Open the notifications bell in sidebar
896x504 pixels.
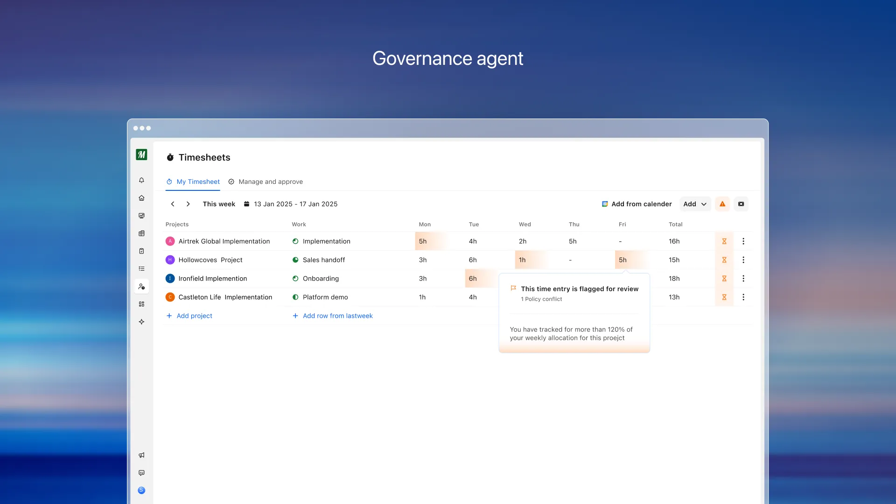141,180
